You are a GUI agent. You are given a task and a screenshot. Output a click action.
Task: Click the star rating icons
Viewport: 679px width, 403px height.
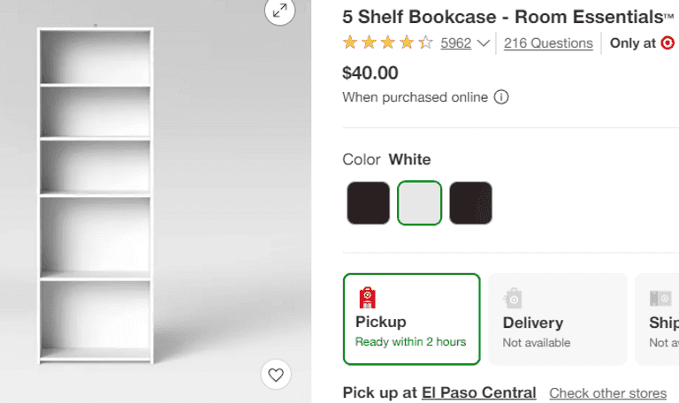[387, 42]
